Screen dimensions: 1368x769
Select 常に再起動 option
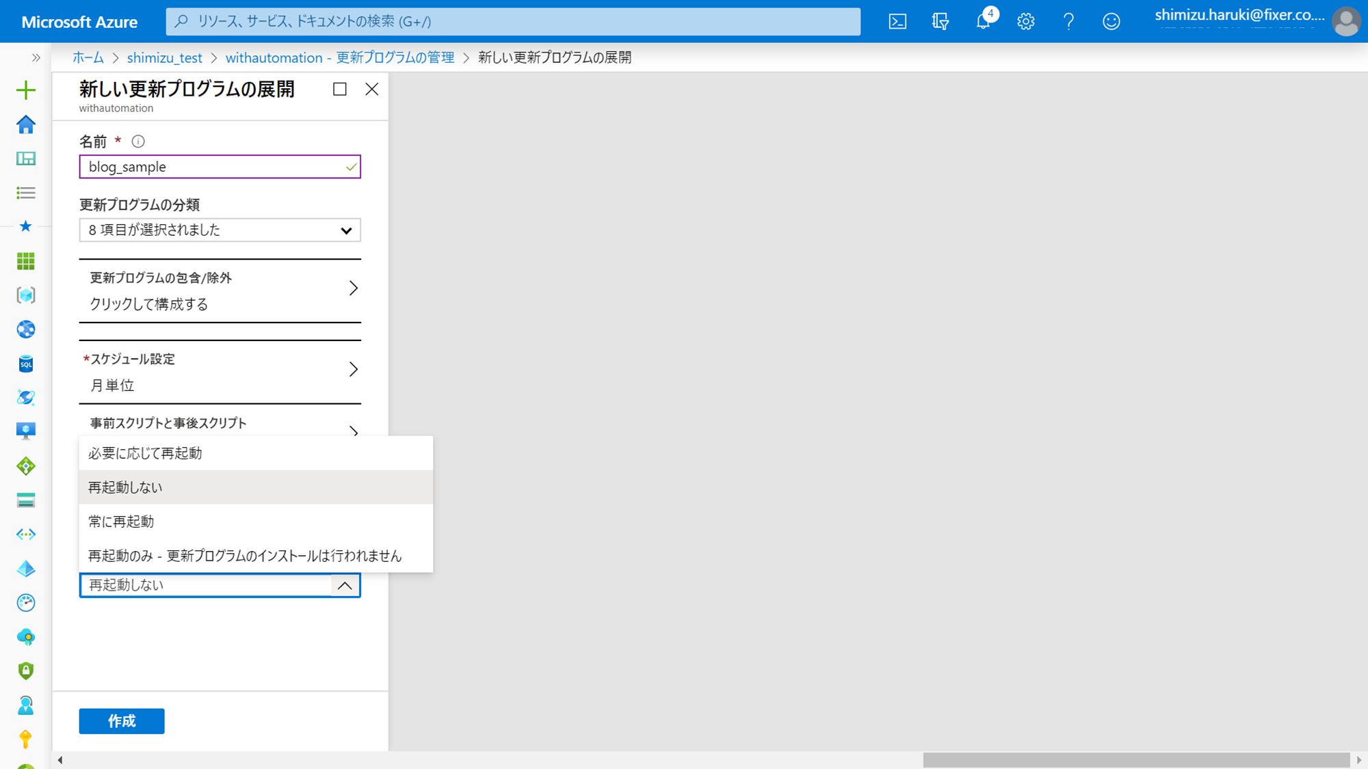point(255,522)
